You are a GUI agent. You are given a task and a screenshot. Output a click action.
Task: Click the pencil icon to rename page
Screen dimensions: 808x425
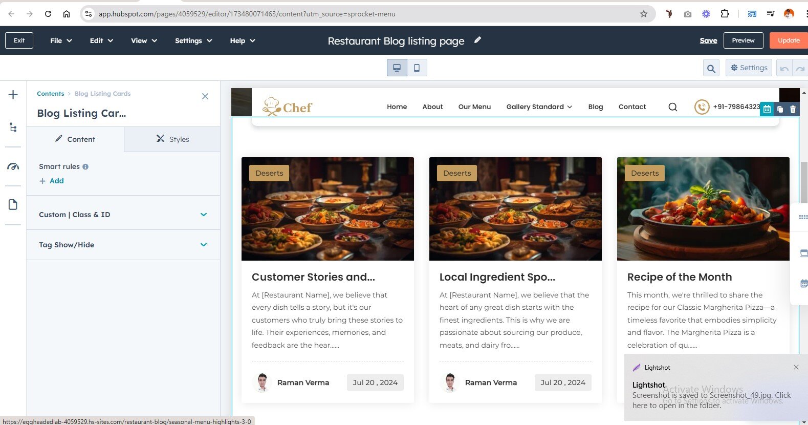477,40
